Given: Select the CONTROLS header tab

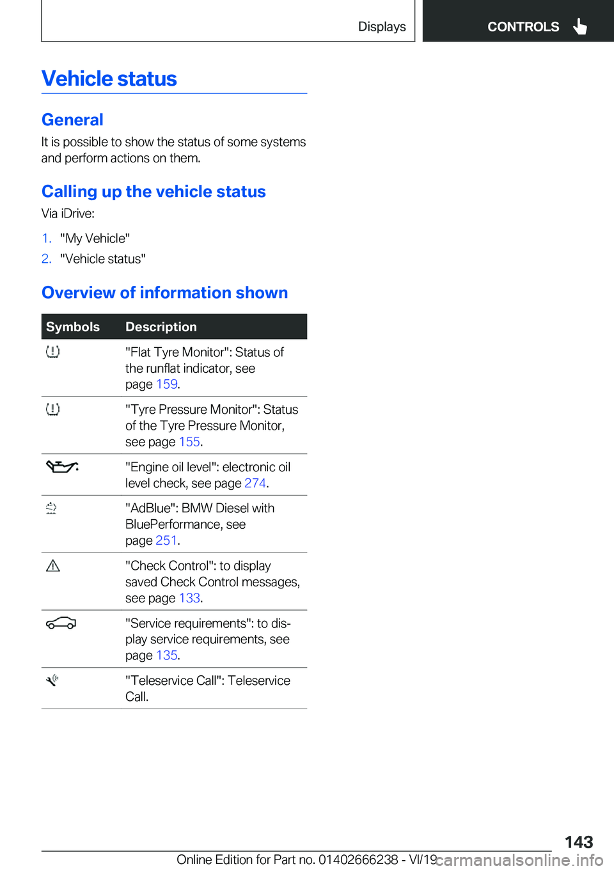Looking at the screenshot, I should tap(518, 21).
